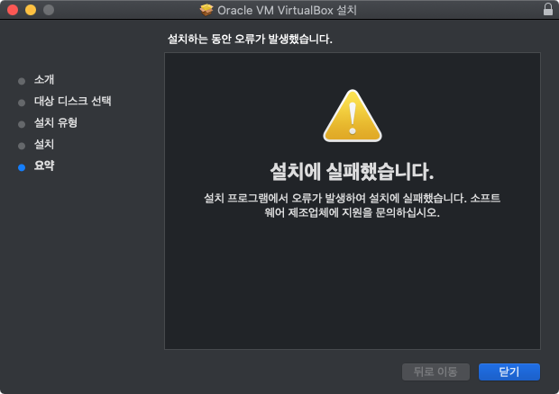Minimize window with the yellow button
Image resolution: width=559 pixels, height=394 pixels.
(x=31, y=10)
